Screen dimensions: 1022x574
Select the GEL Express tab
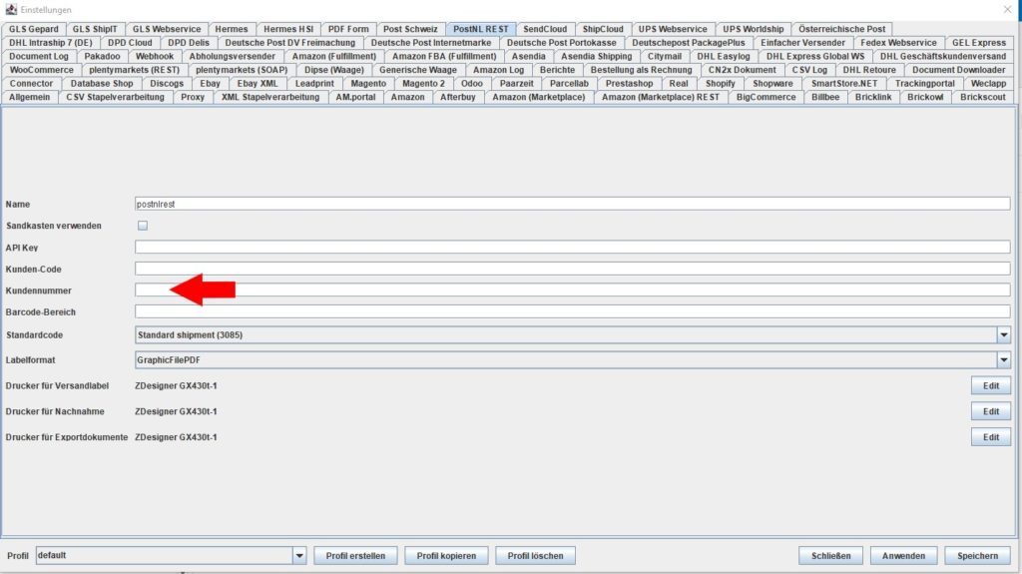979,42
